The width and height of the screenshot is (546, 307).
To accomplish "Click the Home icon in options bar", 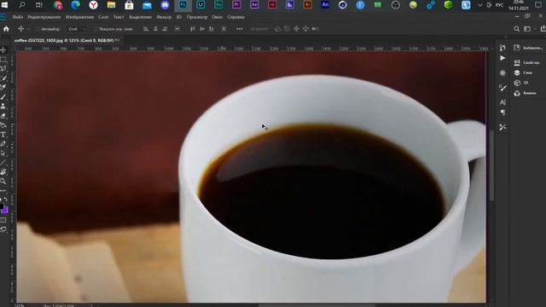I will [6, 29].
